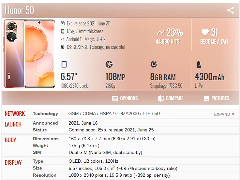Click the phone weight thickness icon
The width and height of the screenshot is (240, 180).
tap(63, 31)
